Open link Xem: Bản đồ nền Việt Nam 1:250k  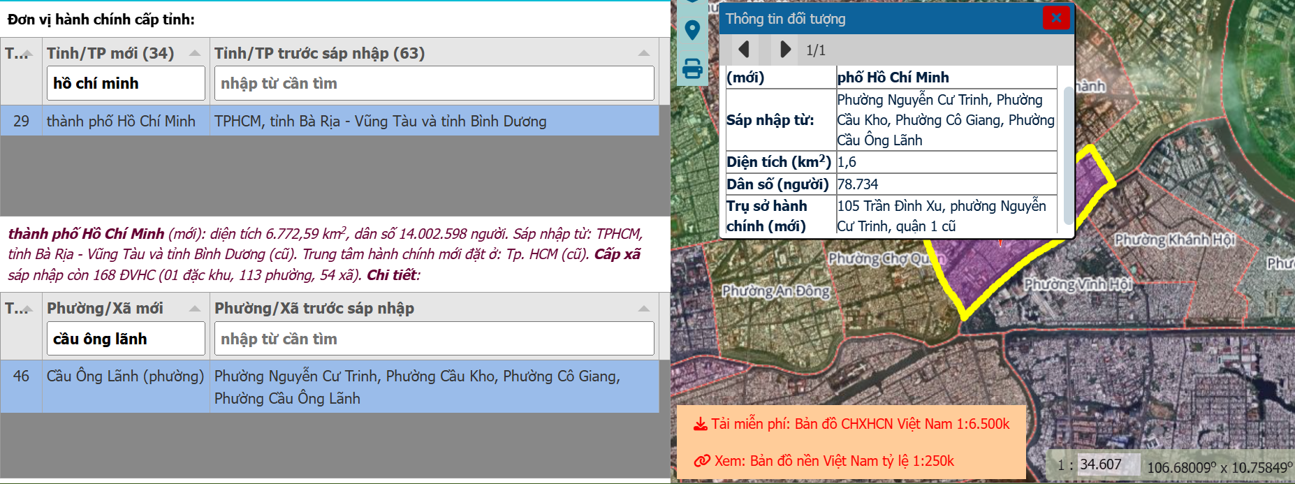[x=834, y=461]
